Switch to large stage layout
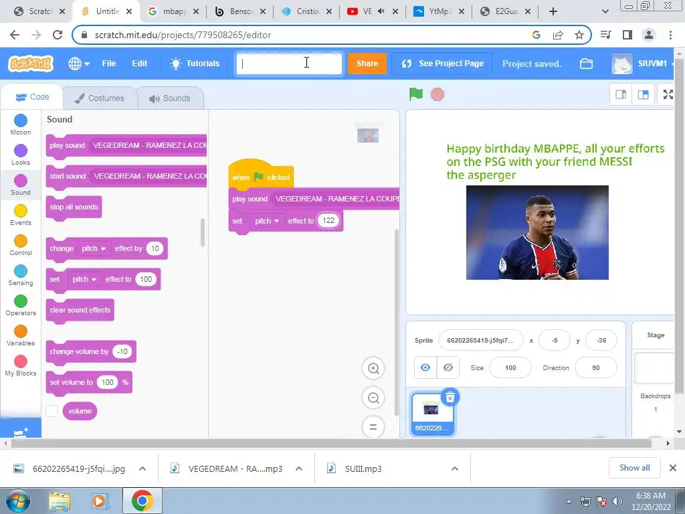The width and height of the screenshot is (685, 514). (x=643, y=94)
